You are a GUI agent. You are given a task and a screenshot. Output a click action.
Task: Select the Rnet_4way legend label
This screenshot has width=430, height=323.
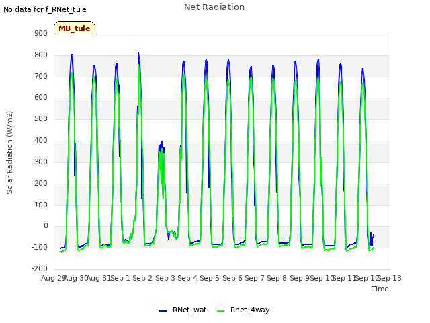click(250, 310)
